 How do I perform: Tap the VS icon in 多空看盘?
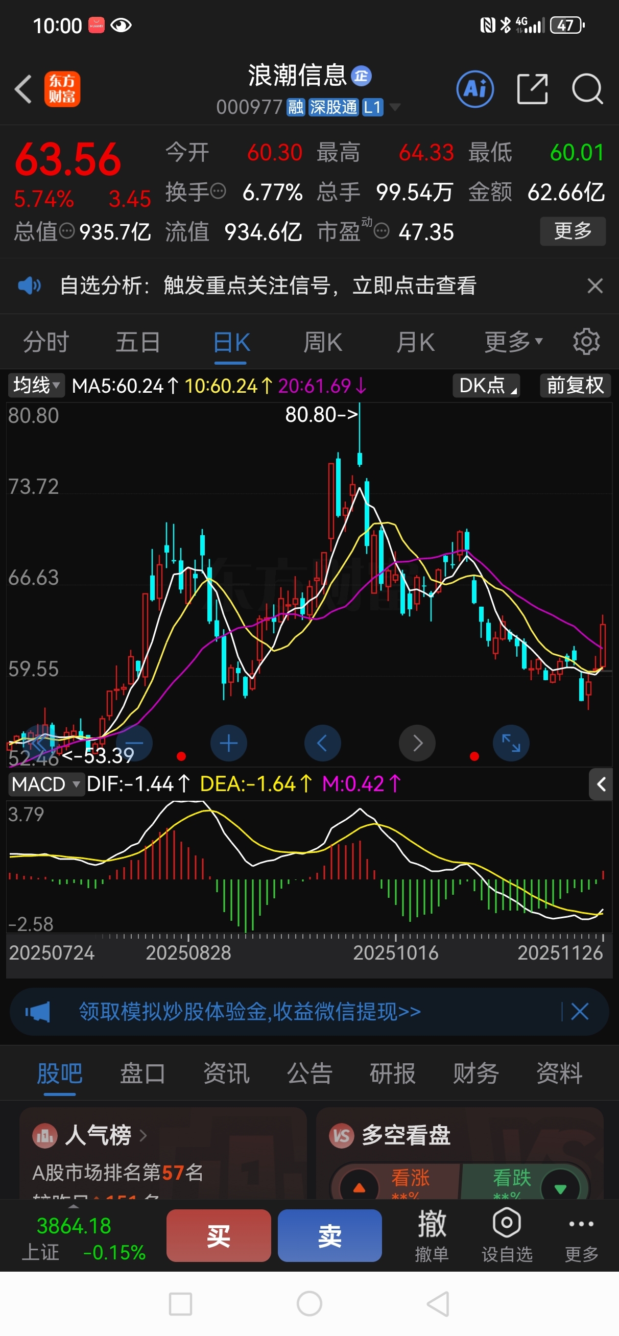pyautogui.click(x=341, y=1136)
